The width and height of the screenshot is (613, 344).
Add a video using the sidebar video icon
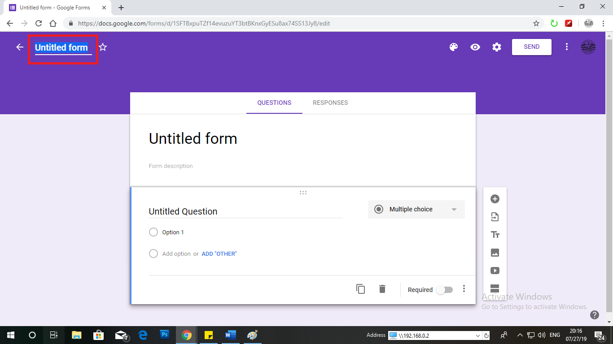pos(494,270)
